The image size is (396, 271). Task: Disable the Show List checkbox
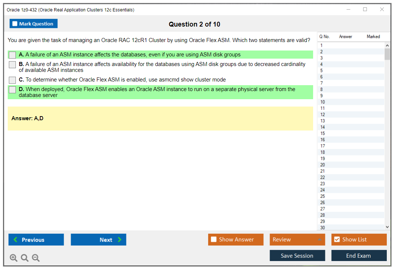pos(337,240)
